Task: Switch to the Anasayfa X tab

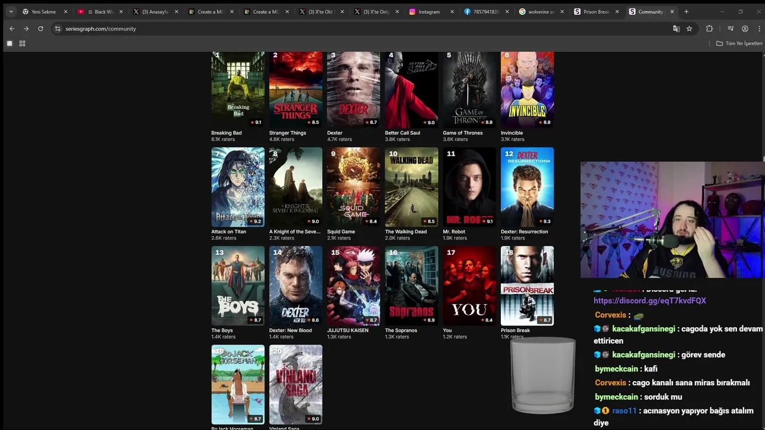Action: click(x=155, y=11)
